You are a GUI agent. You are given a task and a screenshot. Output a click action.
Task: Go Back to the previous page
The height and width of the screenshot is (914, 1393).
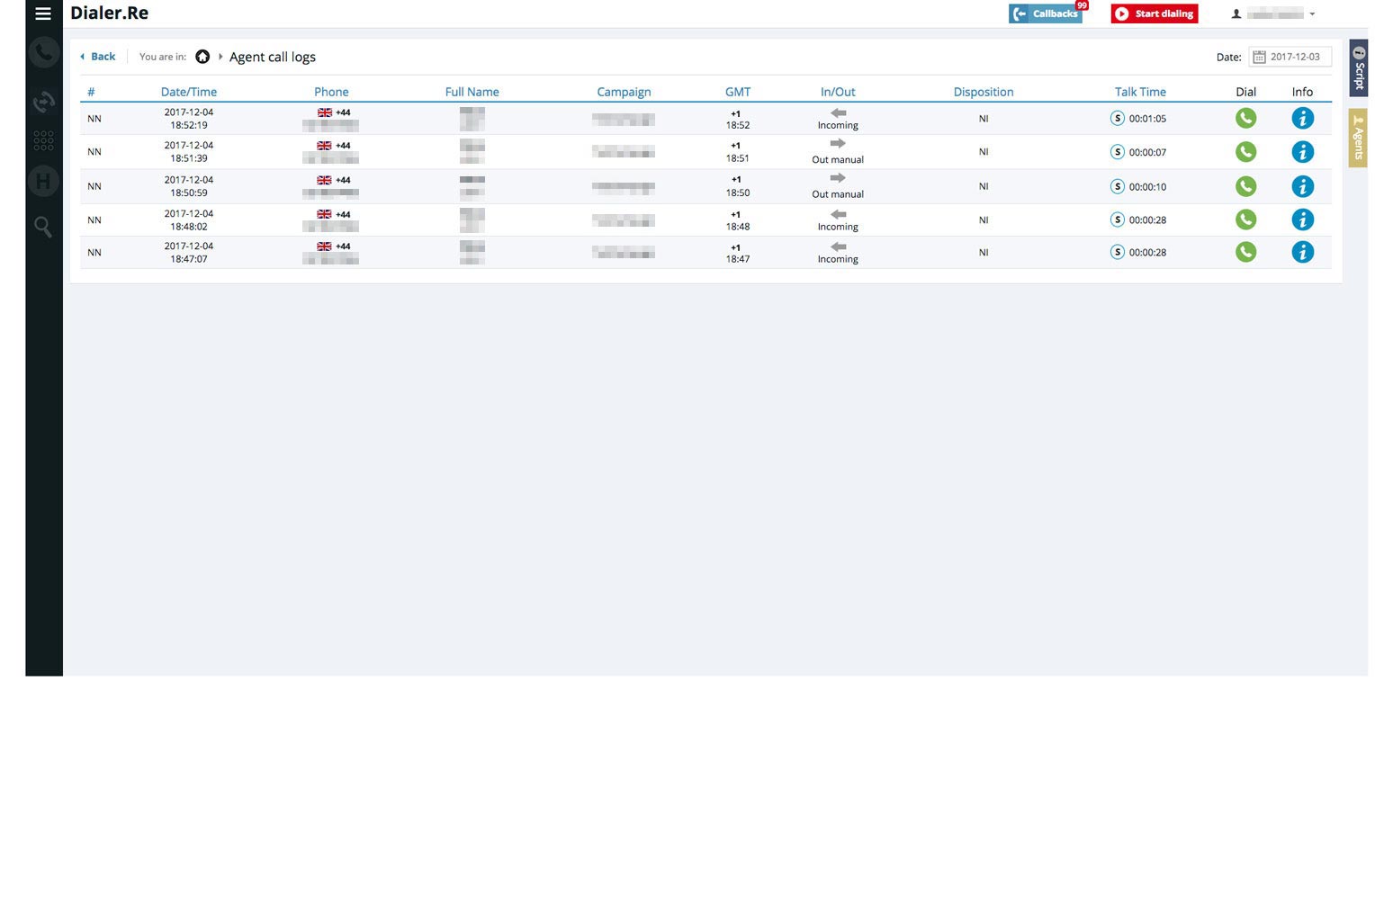98,57
